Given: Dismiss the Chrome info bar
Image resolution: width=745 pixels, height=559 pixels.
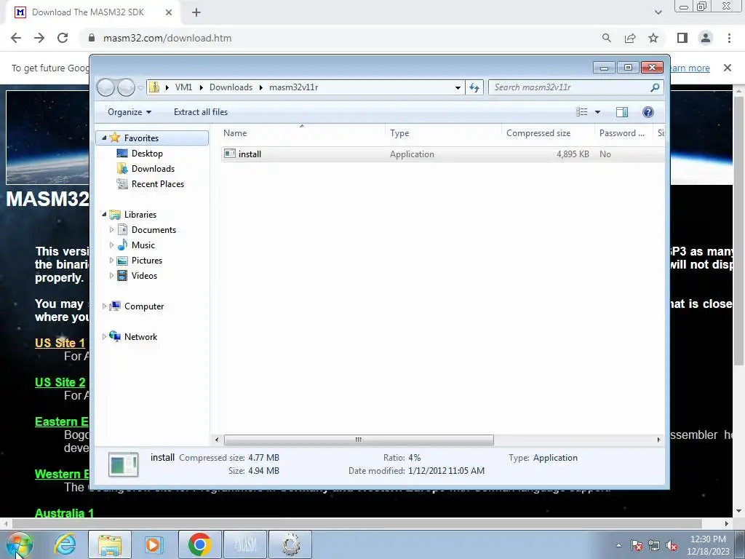Looking at the screenshot, I should 728,68.
